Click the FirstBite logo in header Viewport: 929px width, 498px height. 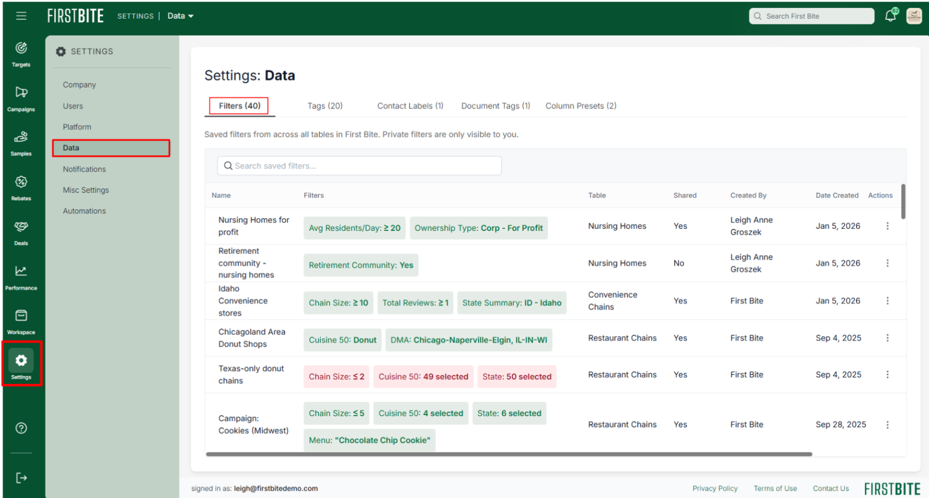click(75, 16)
